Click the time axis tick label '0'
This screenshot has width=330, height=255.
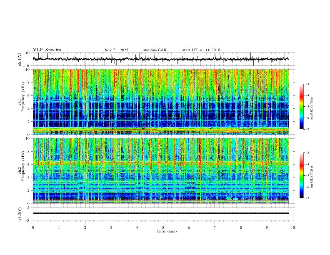(x=33, y=227)
